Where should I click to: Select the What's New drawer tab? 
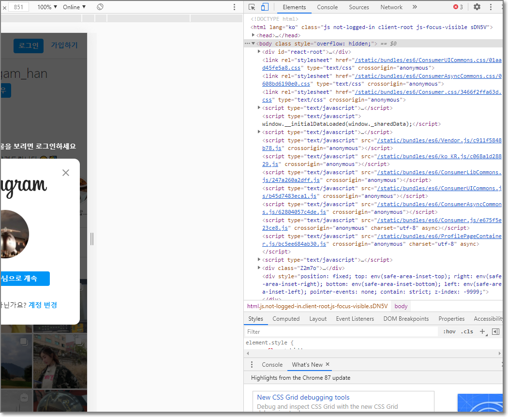point(307,364)
